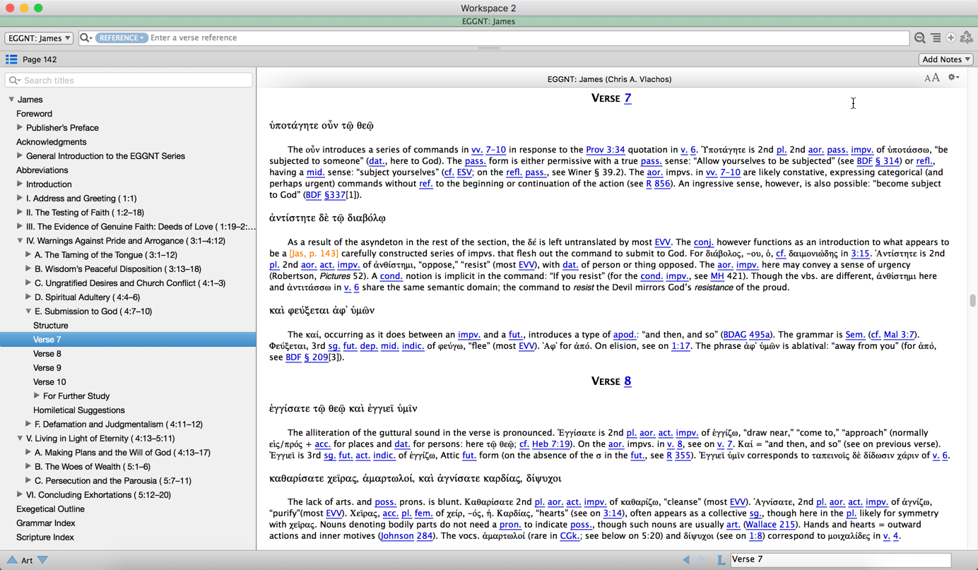Viewport: 978px width, 570px height.
Task: Select Structure under Submission to God
Action: [51, 326]
